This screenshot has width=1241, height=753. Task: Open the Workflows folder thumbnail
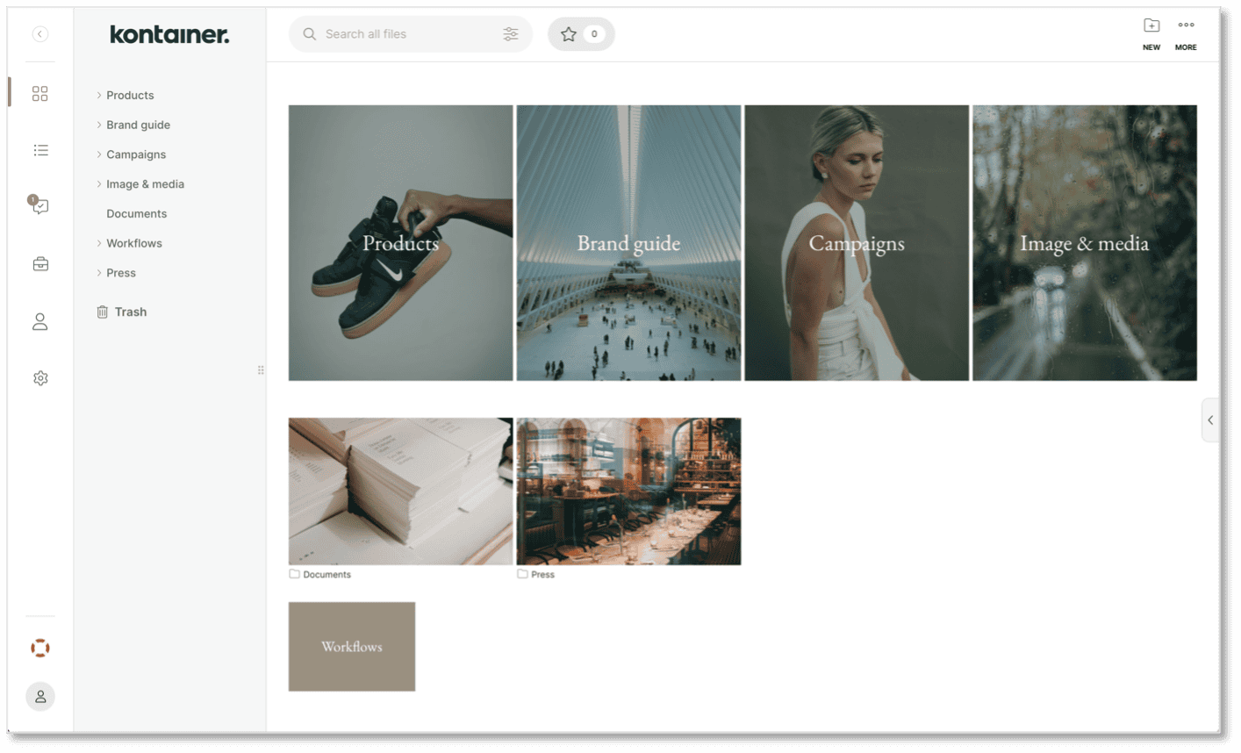[351, 646]
